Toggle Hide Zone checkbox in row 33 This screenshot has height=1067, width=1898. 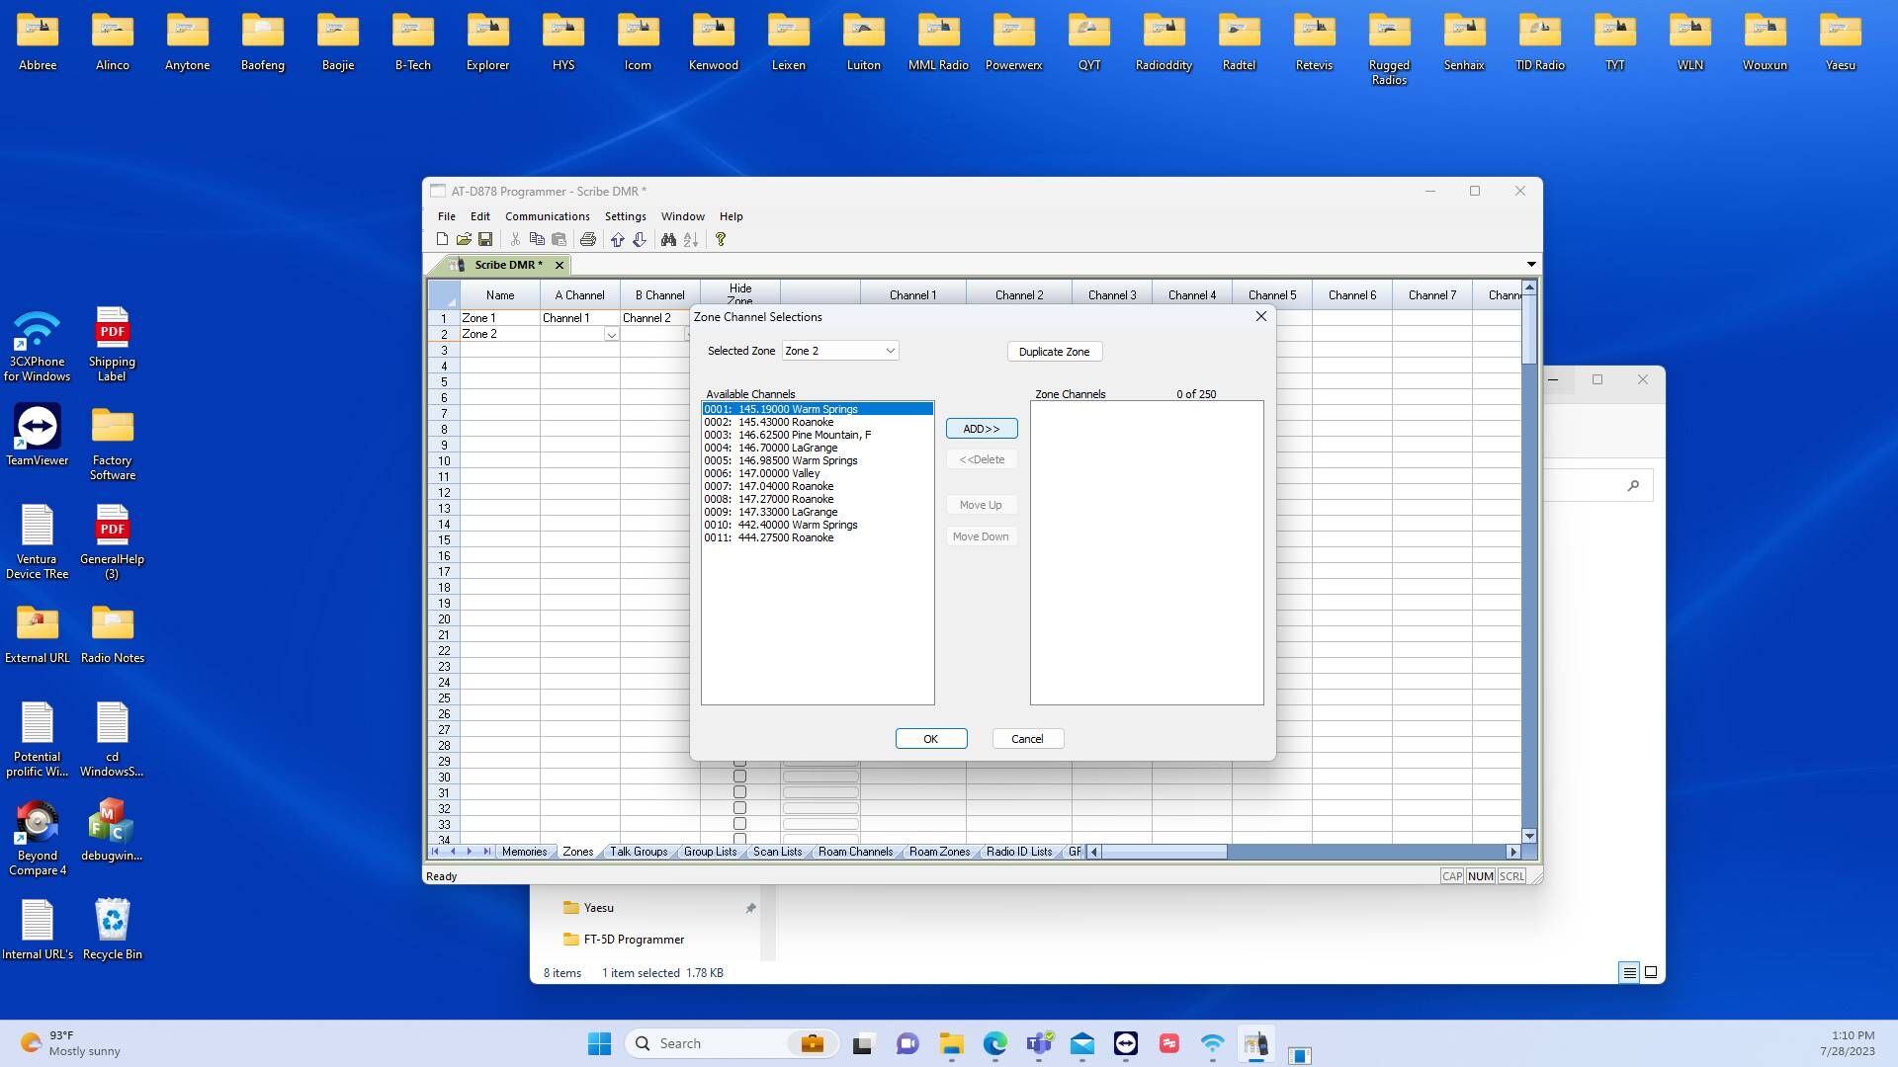point(739,824)
